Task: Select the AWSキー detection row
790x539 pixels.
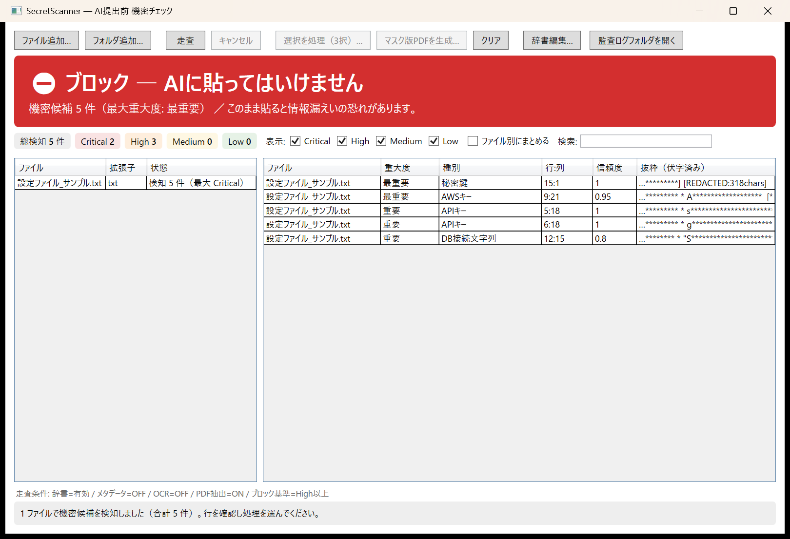Action: (519, 197)
